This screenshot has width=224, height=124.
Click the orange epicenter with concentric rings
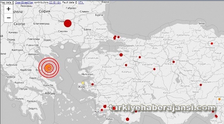click(49, 68)
